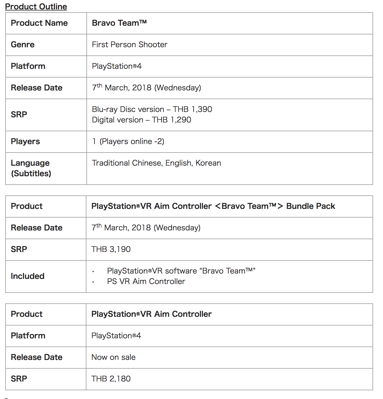Select Traditional Chinese, English, Korean text
383x399 pixels.
click(x=156, y=163)
